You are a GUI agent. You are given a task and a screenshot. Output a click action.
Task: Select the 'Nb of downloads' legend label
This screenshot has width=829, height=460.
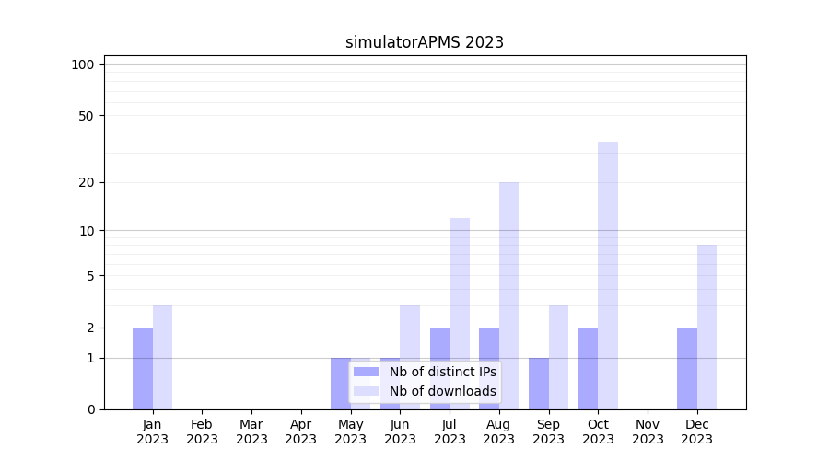(x=442, y=391)
